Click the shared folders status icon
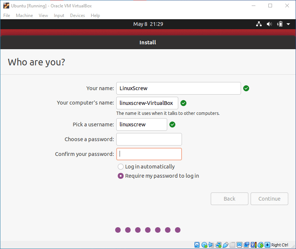Screen dimensions: 296x249 (x=233, y=245)
